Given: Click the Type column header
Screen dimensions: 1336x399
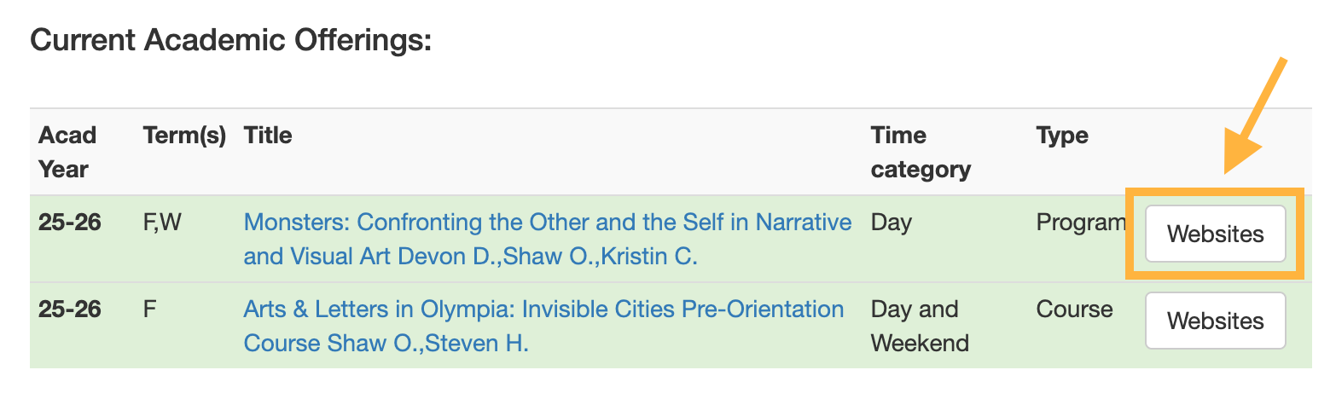Looking at the screenshot, I should click(1062, 136).
